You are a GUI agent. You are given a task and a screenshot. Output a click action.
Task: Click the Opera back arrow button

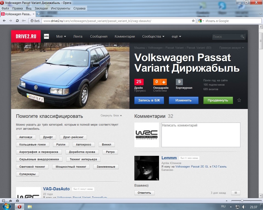click(x=4, y=21)
